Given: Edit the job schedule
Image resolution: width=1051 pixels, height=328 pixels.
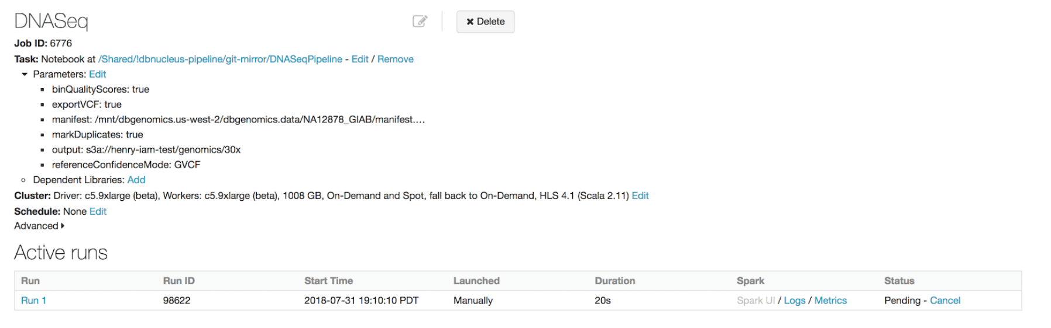Looking at the screenshot, I should pos(98,211).
